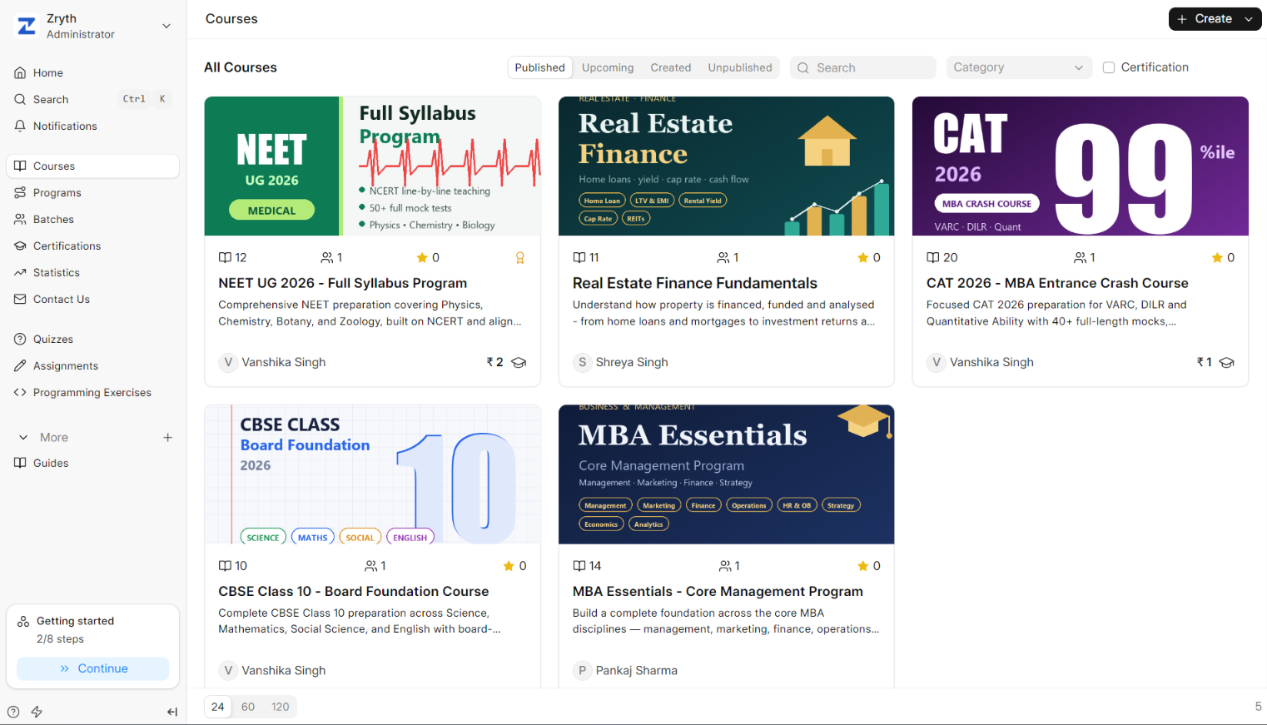Click the ₹2 price on NEET card
The width and height of the screenshot is (1267, 725).
click(x=494, y=362)
